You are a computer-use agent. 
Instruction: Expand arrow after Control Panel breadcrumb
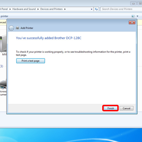10,9
